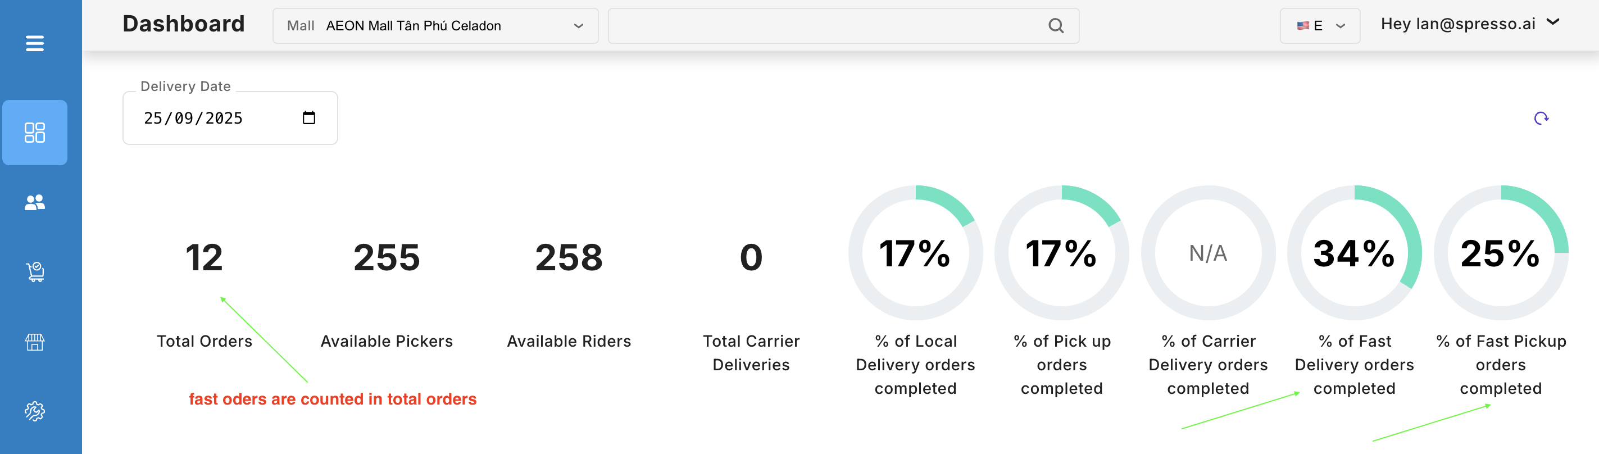The image size is (1599, 454).
Task: Click the Total Orders value 12
Action: (x=204, y=257)
